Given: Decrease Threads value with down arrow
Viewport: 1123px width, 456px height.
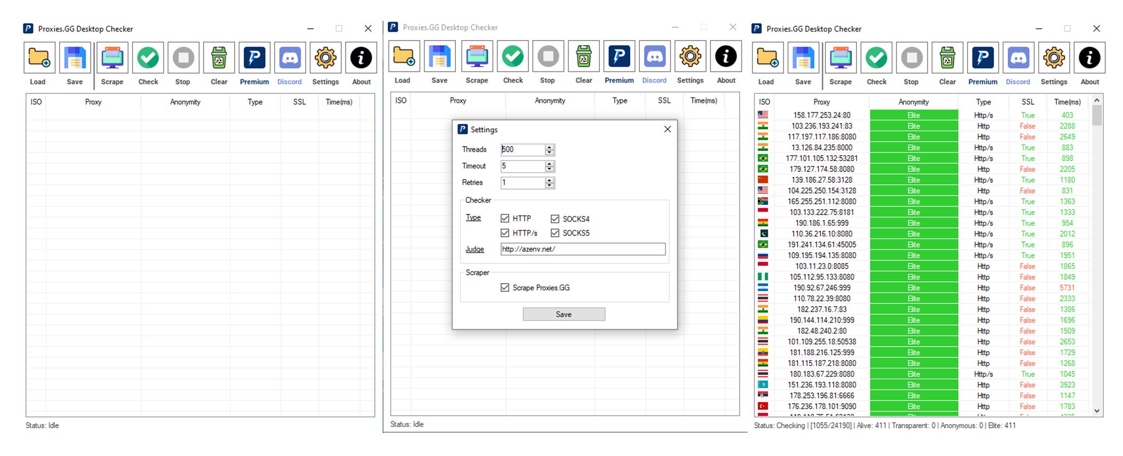Looking at the screenshot, I should click(550, 153).
